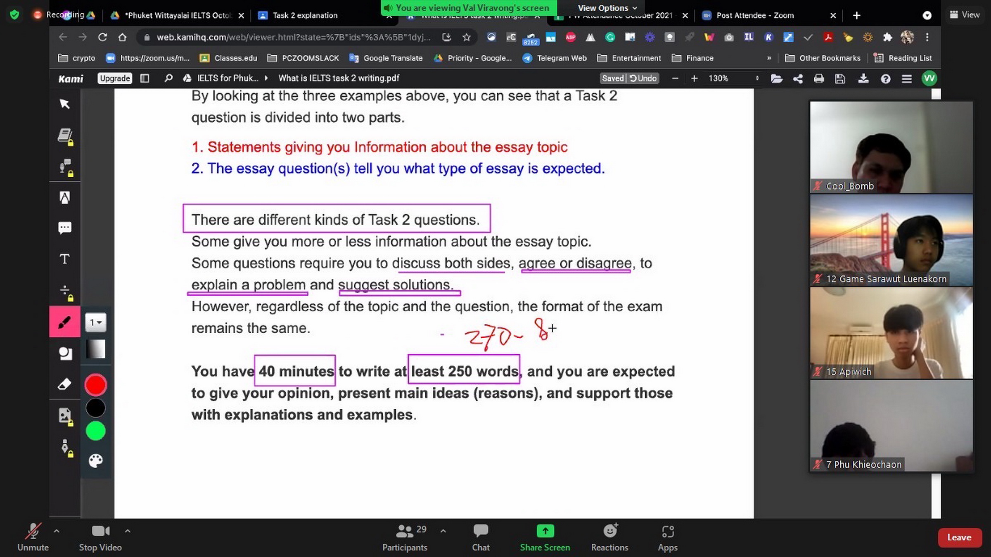991x557 pixels.
Task: Leave the Zoom meeting
Action: pos(959,537)
